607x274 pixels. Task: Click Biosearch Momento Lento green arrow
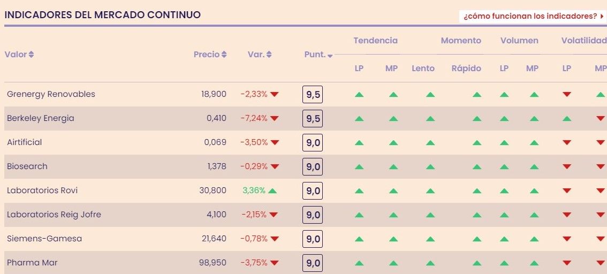coord(430,167)
